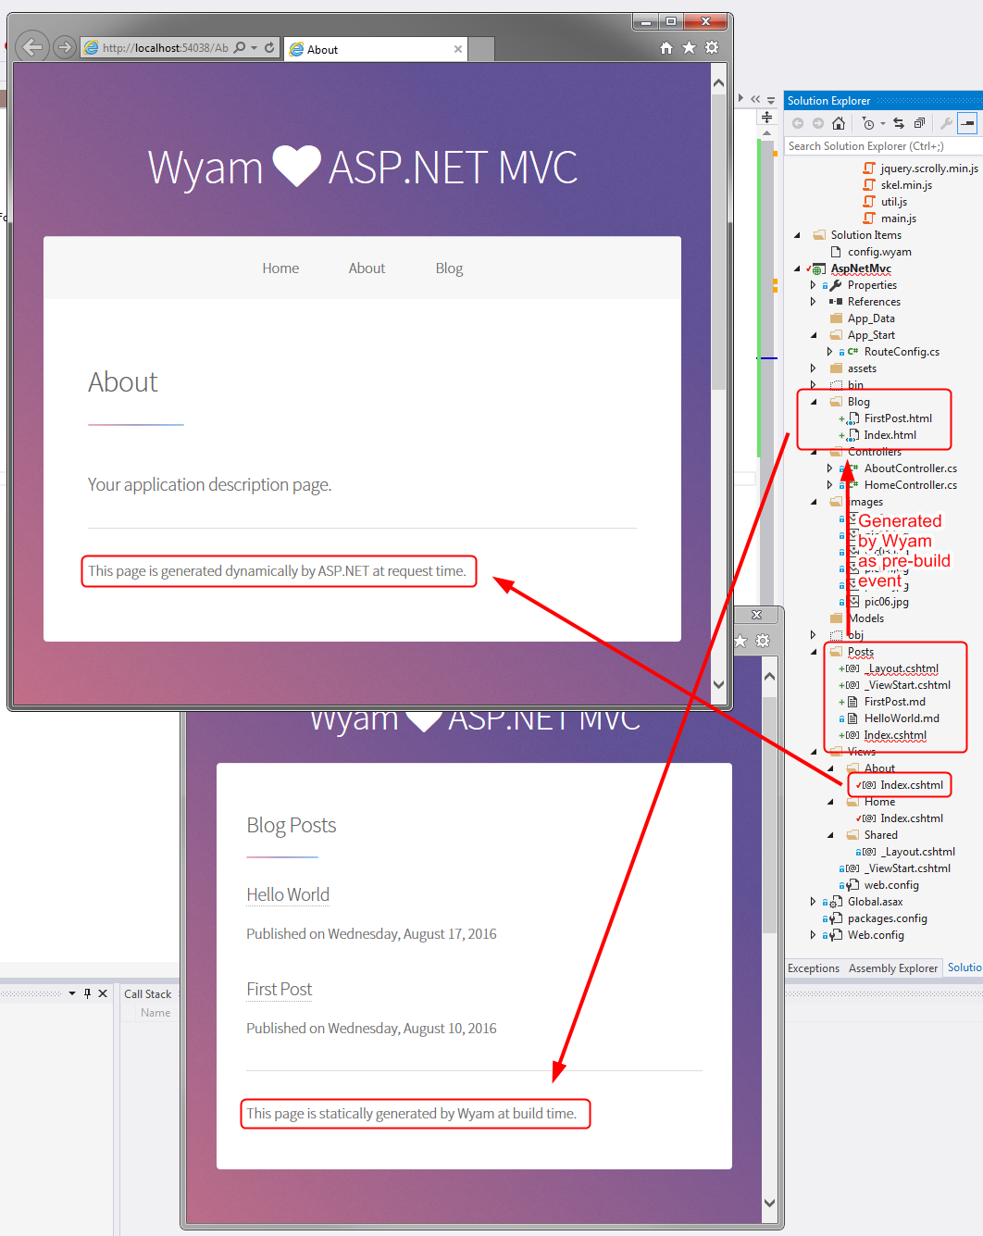The height and width of the screenshot is (1236, 983).
Task: Click Solution Explorer Forward toolbar icon
Action: click(818, 123)
